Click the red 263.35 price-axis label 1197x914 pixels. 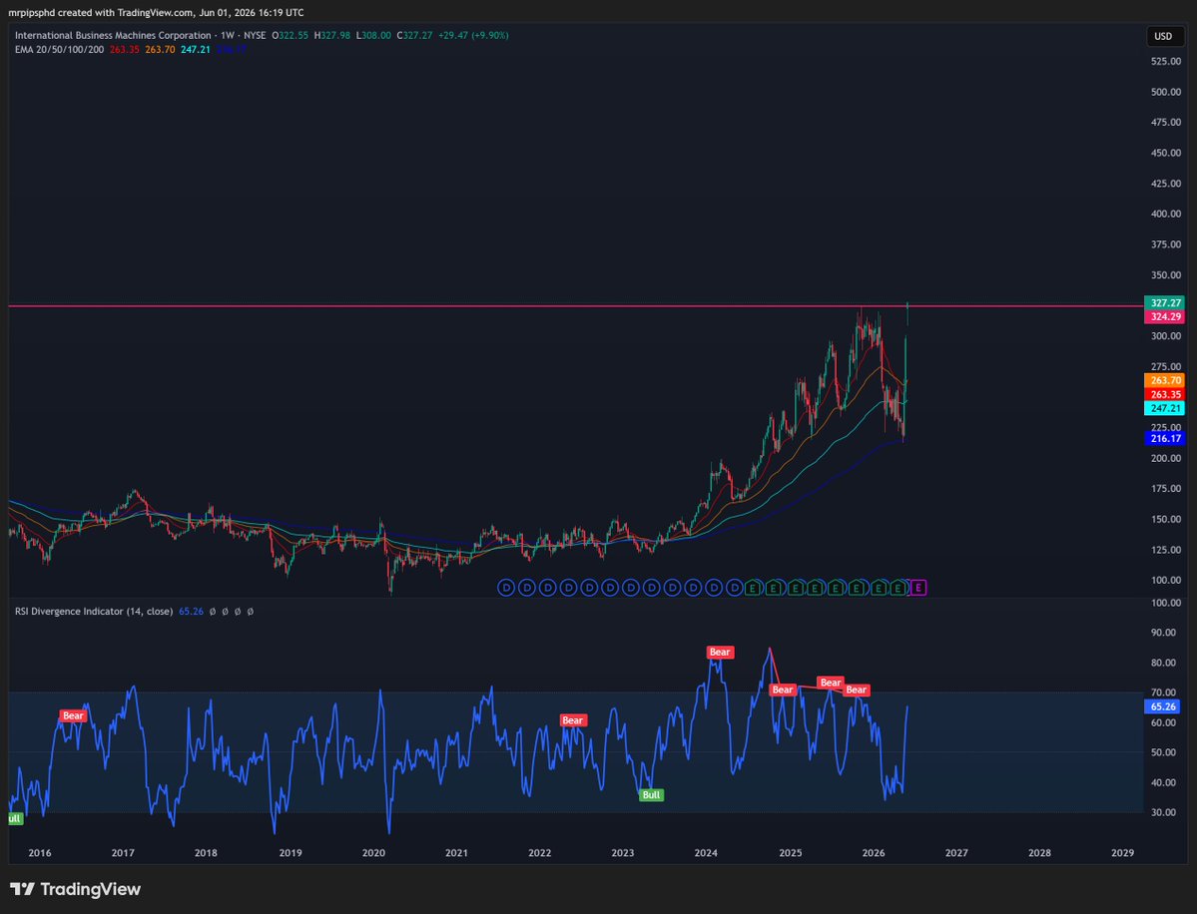[x=1164, y=394]
